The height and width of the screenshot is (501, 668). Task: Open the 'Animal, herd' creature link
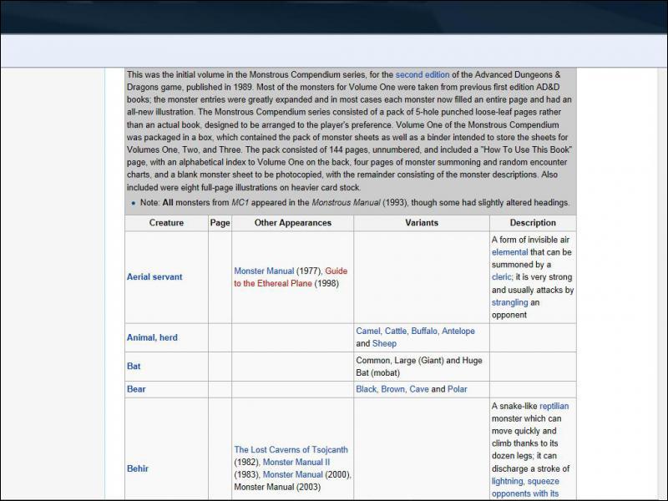point(152,337)
